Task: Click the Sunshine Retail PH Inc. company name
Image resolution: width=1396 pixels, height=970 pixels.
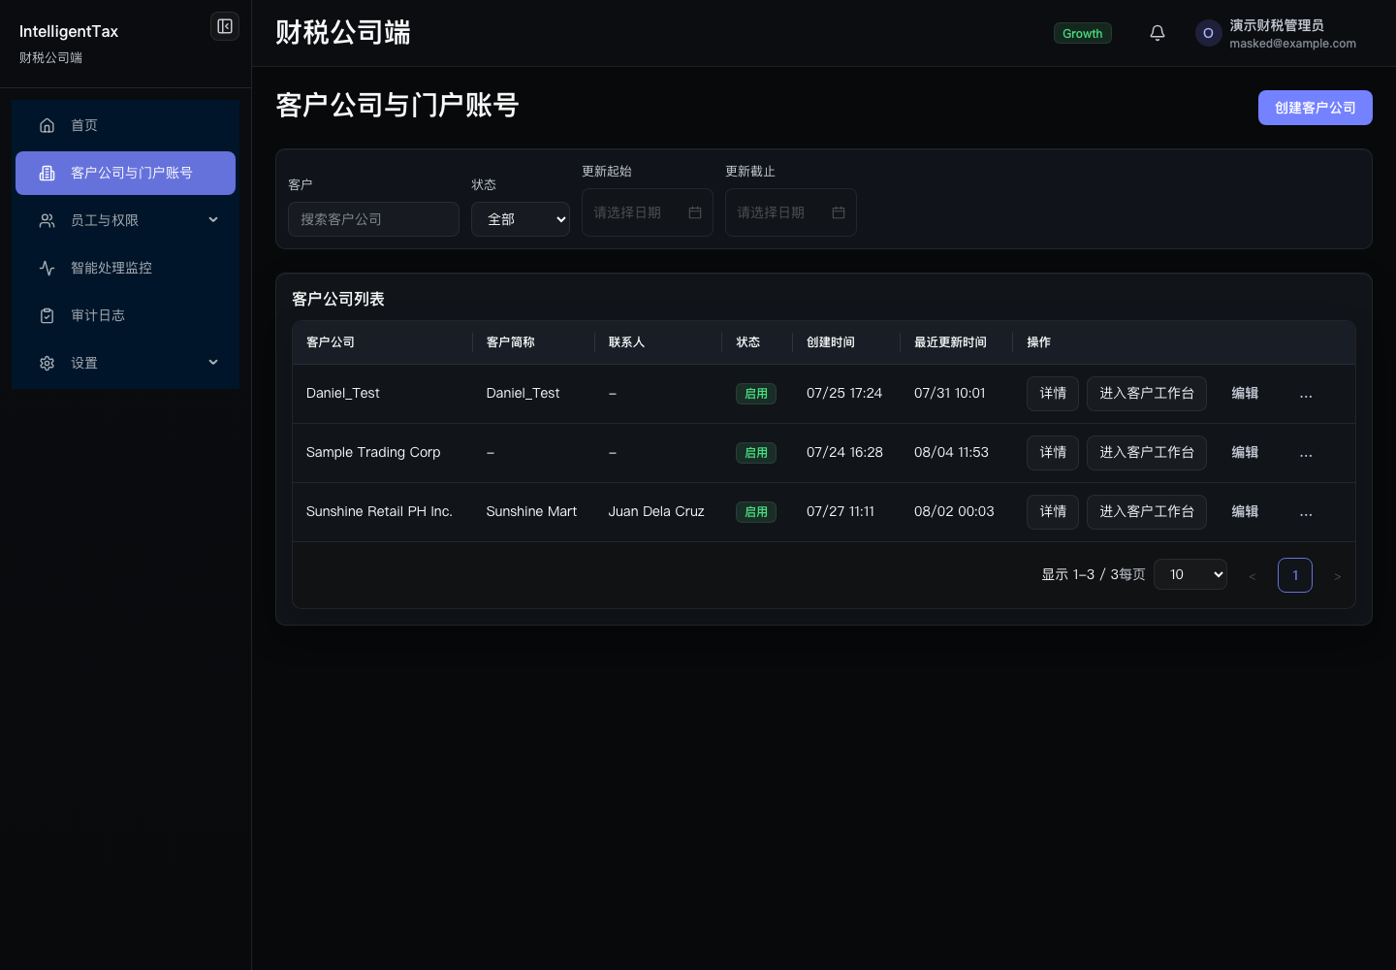Action: click(379, 511)
